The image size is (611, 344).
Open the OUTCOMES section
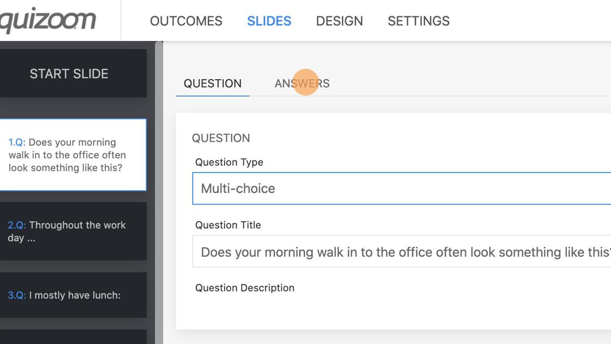click(x=186, y=21)
